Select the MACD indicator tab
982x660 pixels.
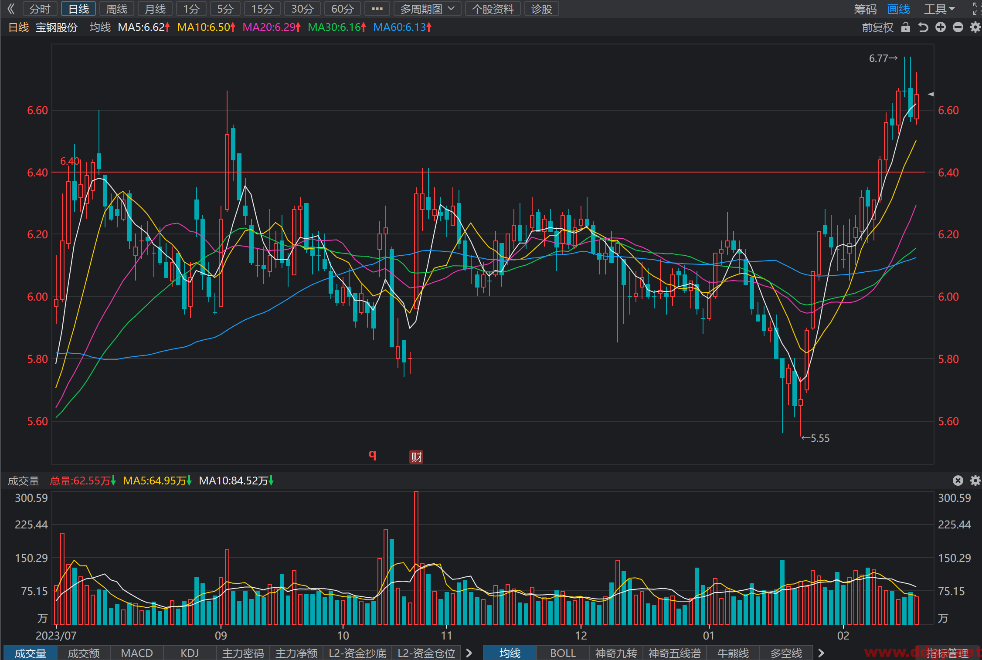137,653
